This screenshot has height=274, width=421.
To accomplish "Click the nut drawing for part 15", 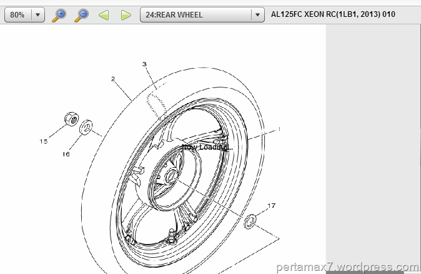I will point(71,119).
